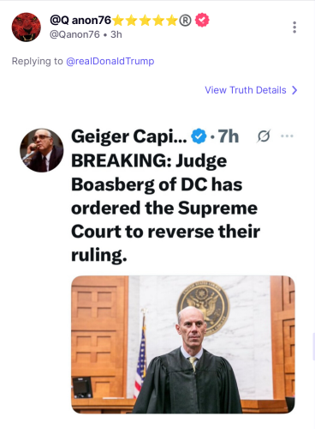315x429 pixels.
Task: Expand the chevron next to View Truth Details
Action: click(294, 90)
